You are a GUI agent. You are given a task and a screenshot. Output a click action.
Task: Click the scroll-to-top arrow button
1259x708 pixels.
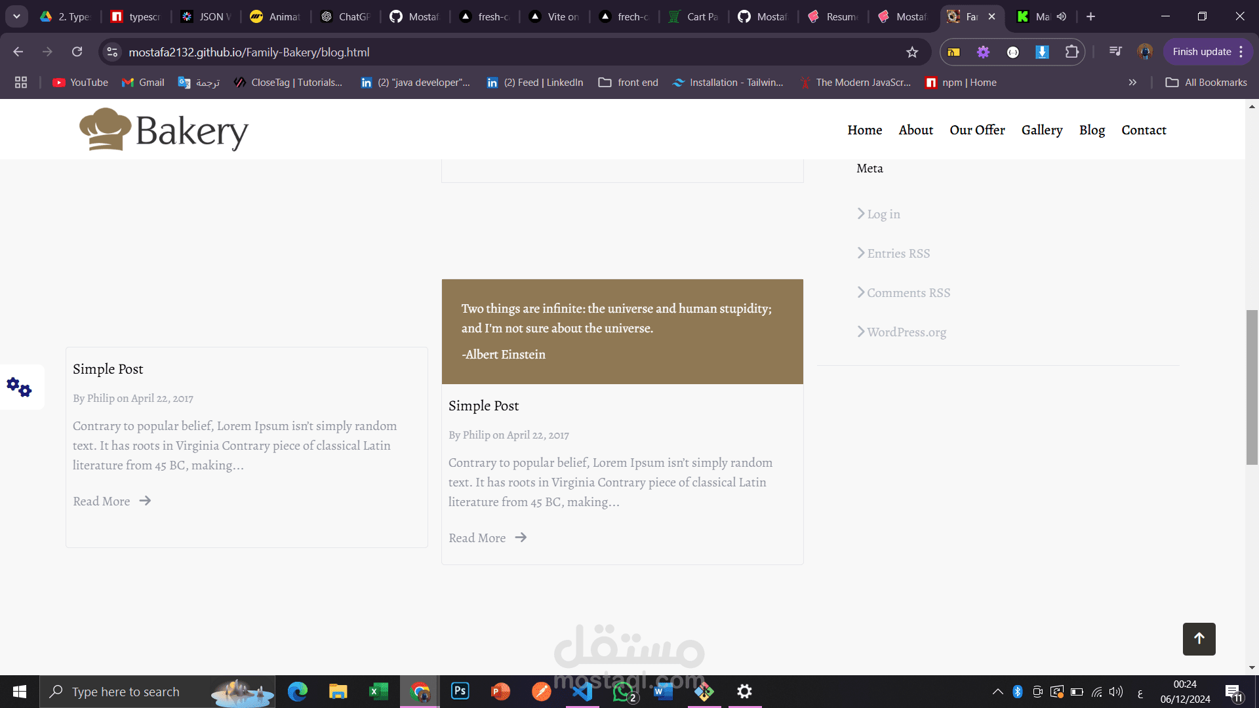(x=1199, y=639)
